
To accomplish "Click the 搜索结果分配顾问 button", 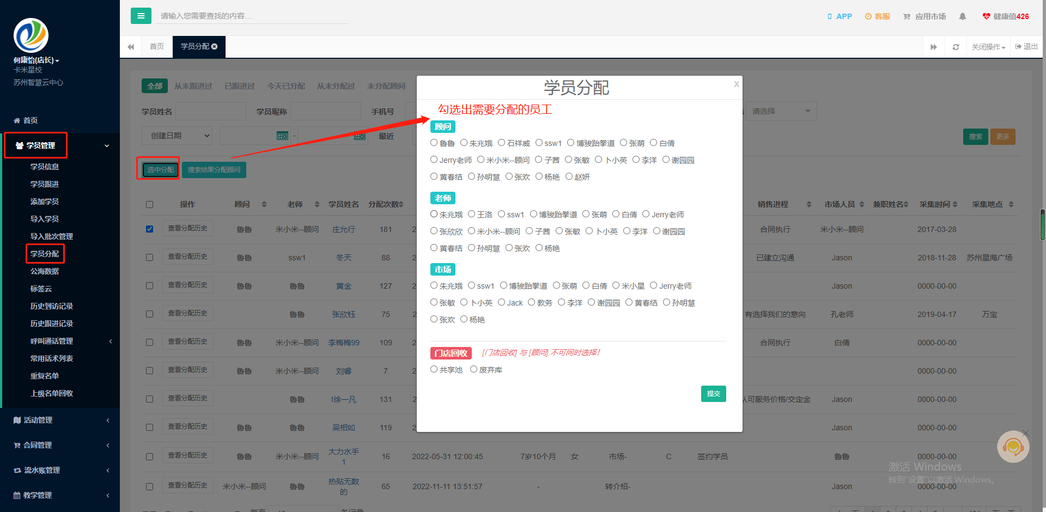I will click(214, 170).
